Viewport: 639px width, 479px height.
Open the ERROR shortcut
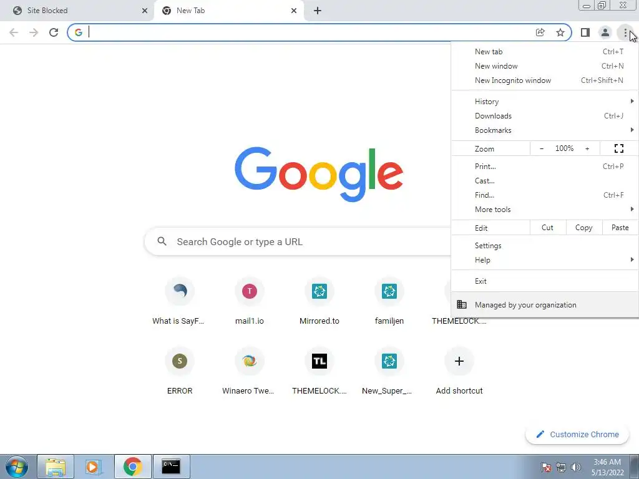tap(179, 372)
